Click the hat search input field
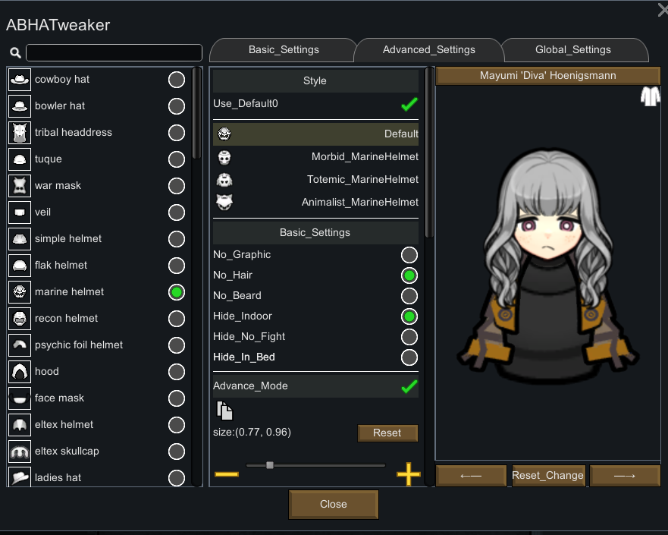Image resolution: width=668 pixels, height=535 pixels. pos(114,53)
